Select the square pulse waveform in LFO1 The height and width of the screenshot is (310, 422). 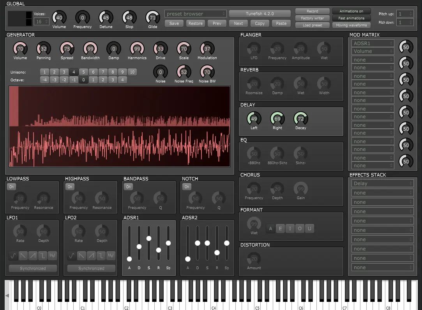click(x=43, y=256)
